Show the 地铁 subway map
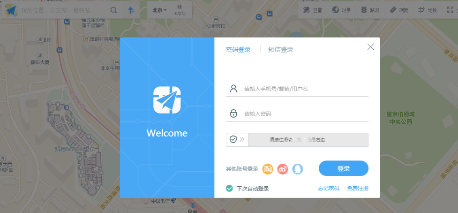The width and height of the screenshot is (458, 213). [428, 10]
